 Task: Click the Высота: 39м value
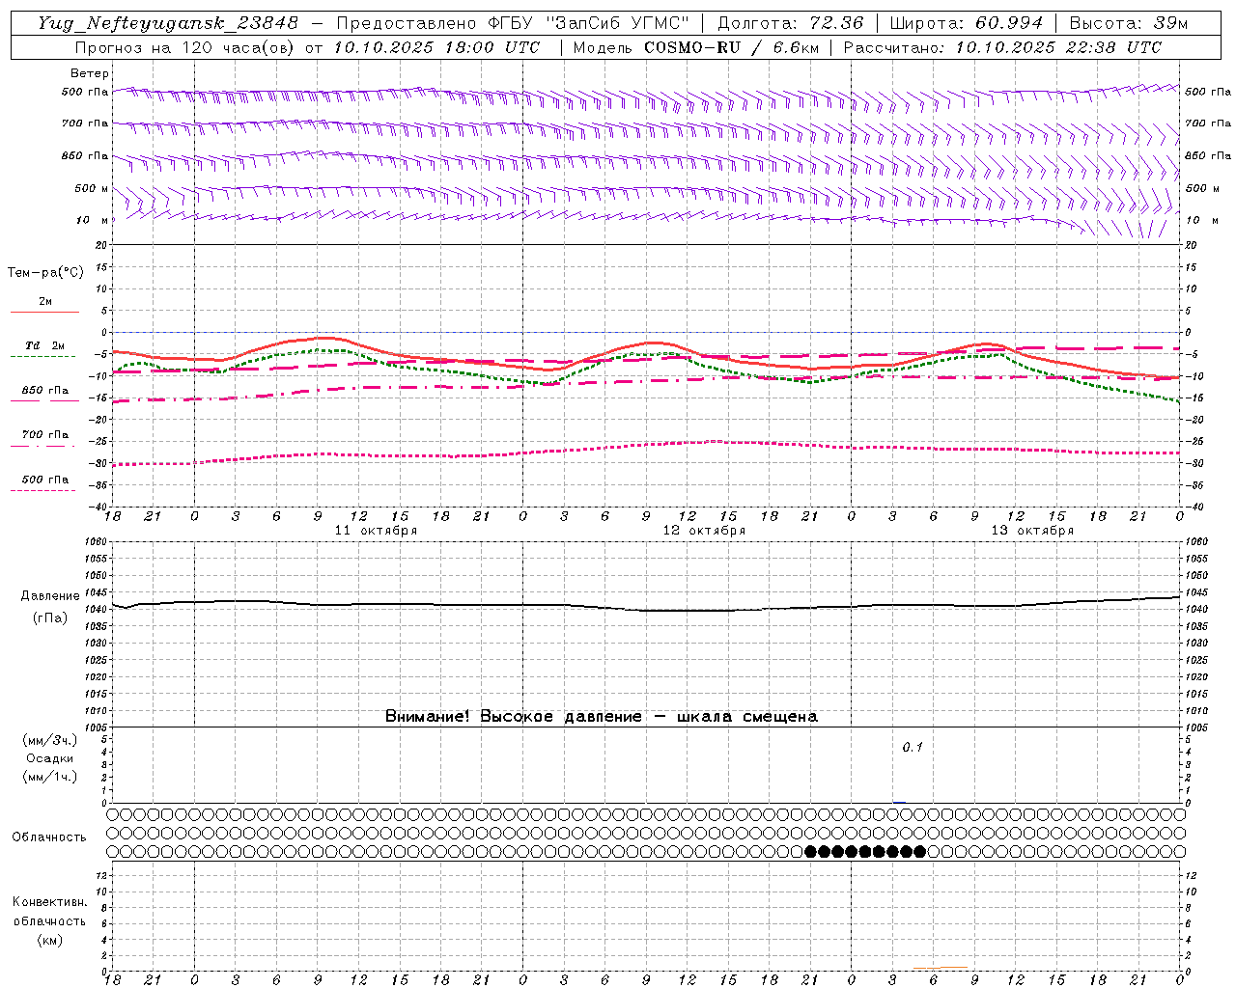[1129, 23]
